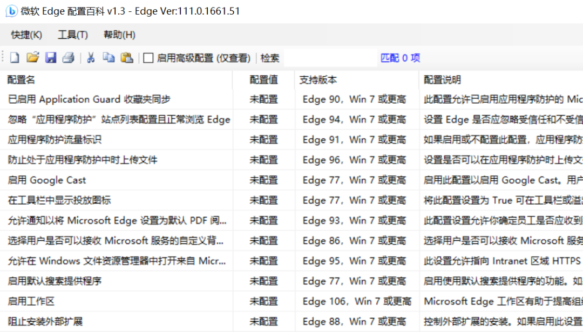Click the Copy toolbar icon
This screenshot has height=332, width=583.
(109, 58)
